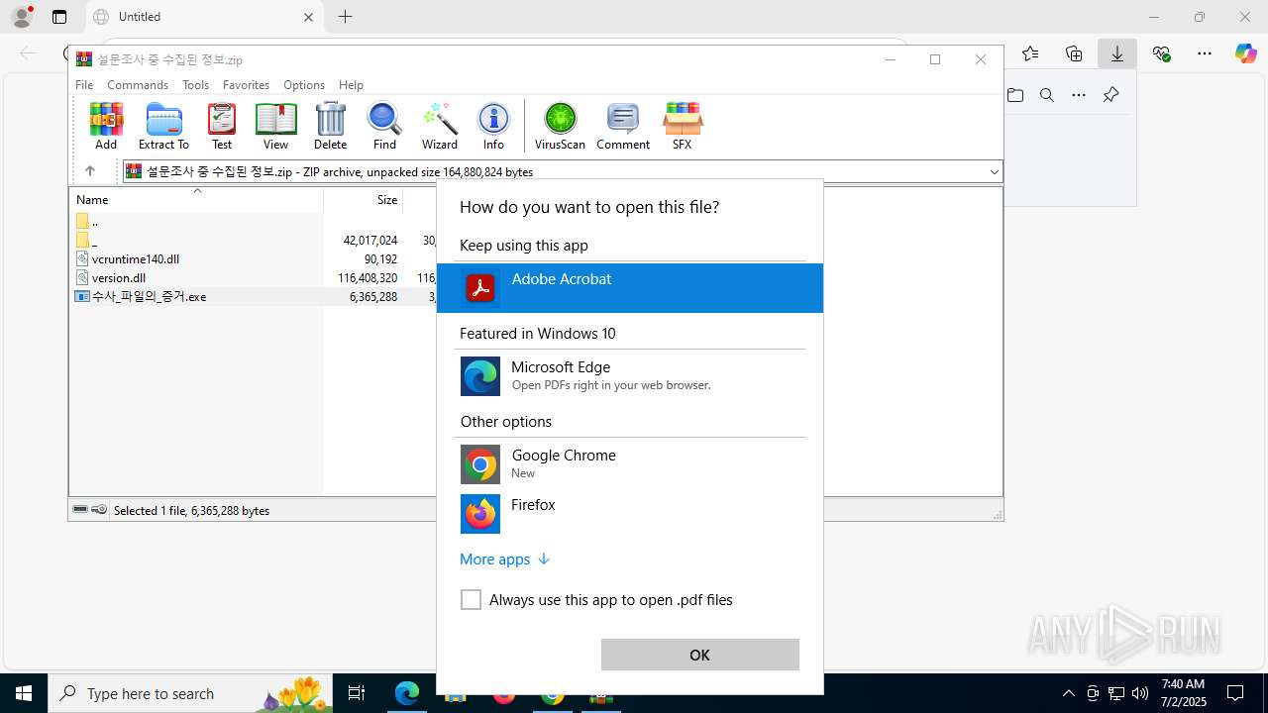Open notification center on taskbar
The image size is (1268, 713).
pos(1235,693)
